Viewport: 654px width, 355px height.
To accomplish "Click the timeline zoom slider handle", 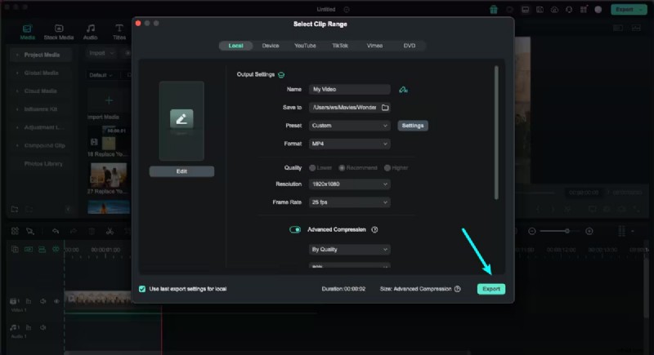I will [567, 231].
